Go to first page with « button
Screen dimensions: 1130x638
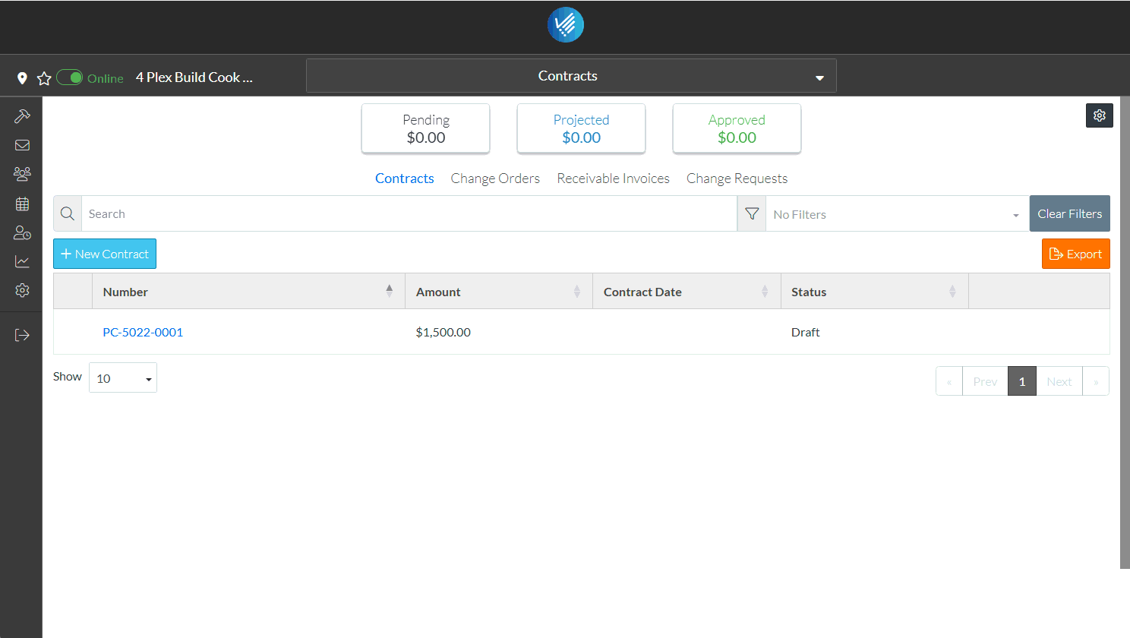tap(949, 381)
